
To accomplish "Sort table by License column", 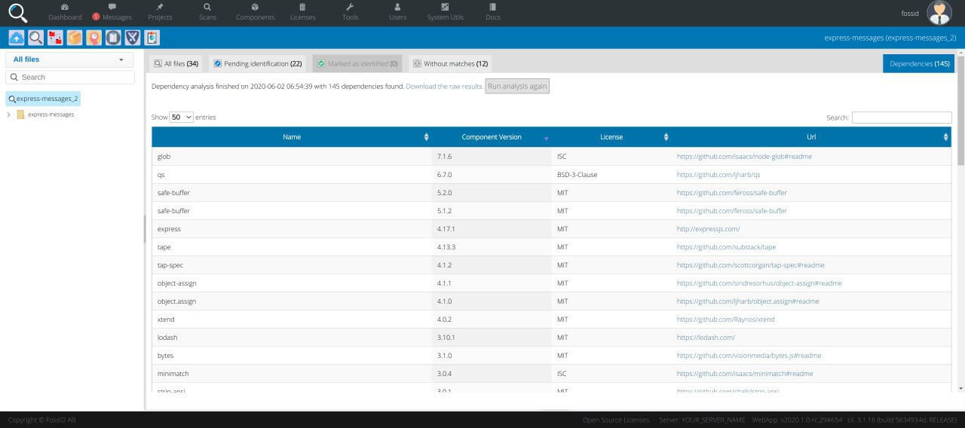I will 611,137.
